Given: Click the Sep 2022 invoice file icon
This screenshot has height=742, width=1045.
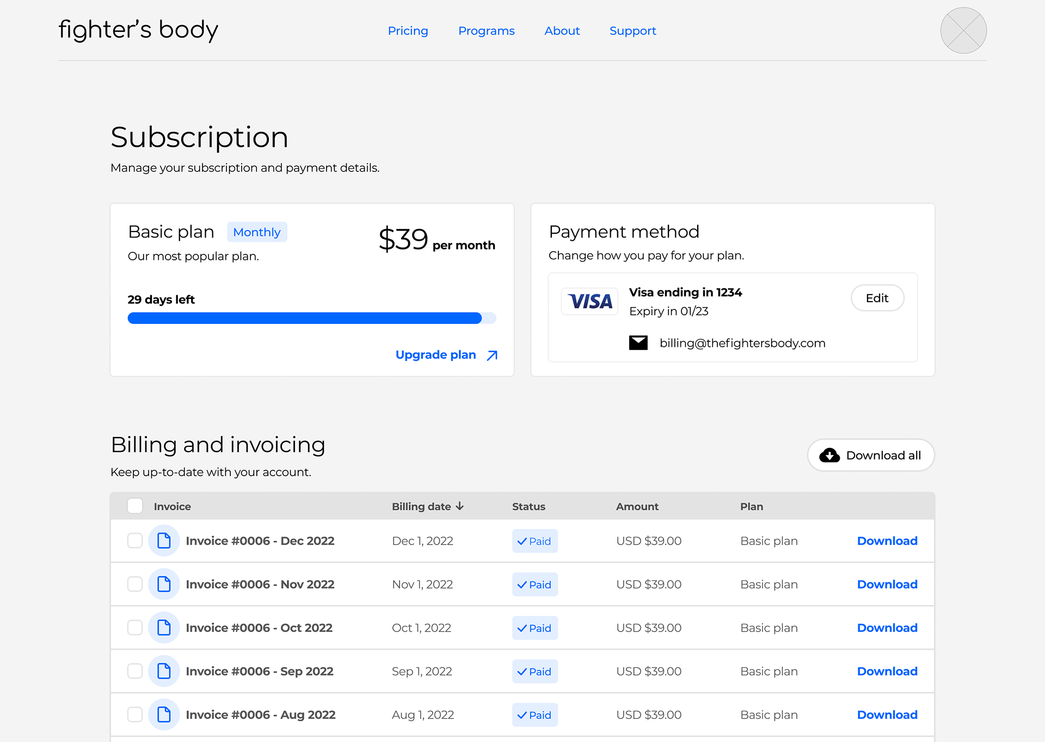Looking at the screenshot, I should click(163, 671).
